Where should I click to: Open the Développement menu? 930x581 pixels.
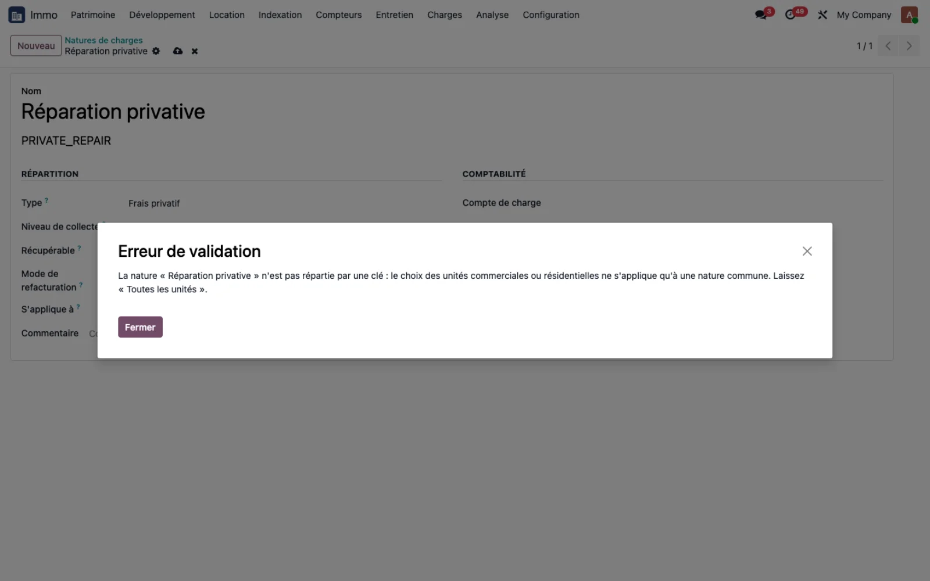[x=162, y=15]
